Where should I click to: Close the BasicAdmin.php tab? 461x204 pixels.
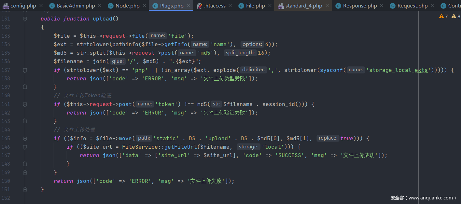[99, 6]
